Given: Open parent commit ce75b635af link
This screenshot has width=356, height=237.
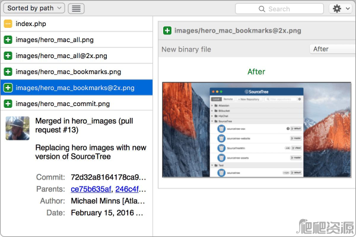Looking at the screenshot, I should pyautogui.click(x=91, y=189).
